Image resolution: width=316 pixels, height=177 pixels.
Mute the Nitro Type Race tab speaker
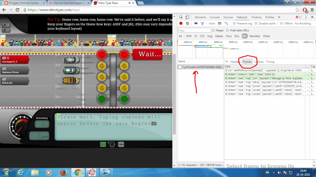pyautogui.click(x=130, y=3)
